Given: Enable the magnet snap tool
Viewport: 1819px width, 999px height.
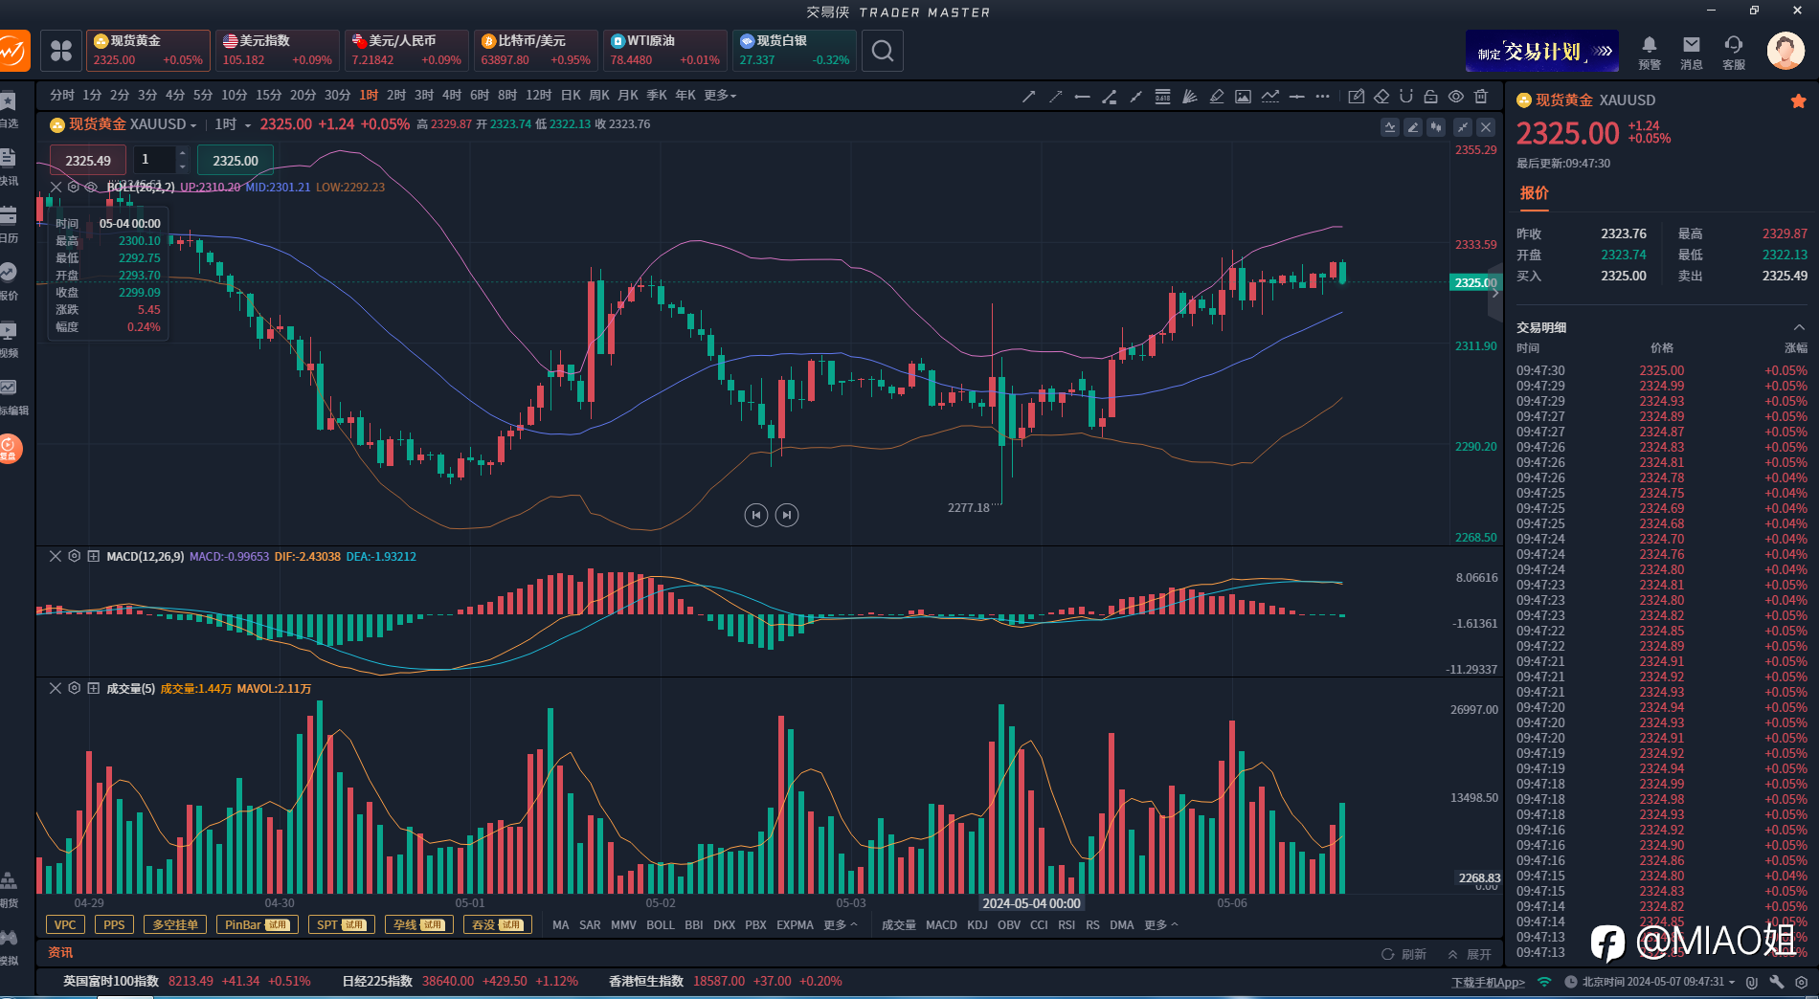Looking at the screenshot, I should [1405, 97].
